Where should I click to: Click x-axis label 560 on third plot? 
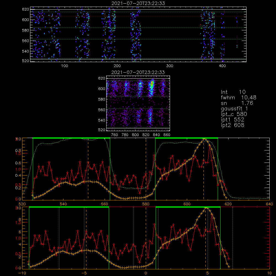(105, 204)
